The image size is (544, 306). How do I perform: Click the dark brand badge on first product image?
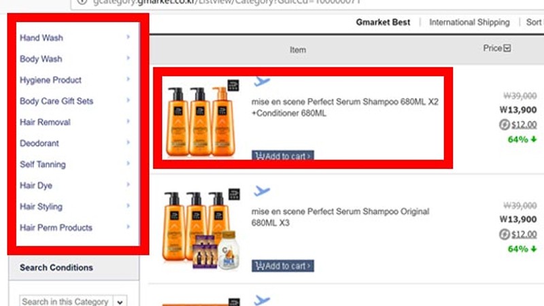tap(233, 85)
